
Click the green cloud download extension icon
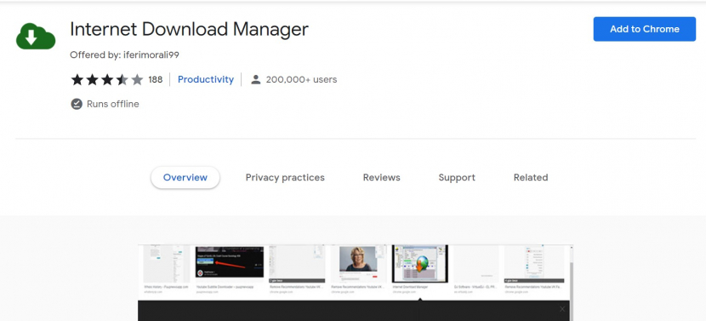point(36,36)
